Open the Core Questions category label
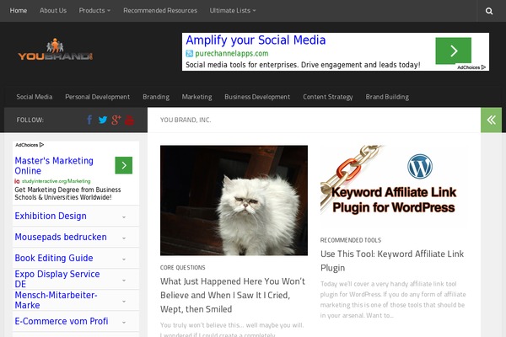Viewport: 506px width, 337px height. [183, 267]
